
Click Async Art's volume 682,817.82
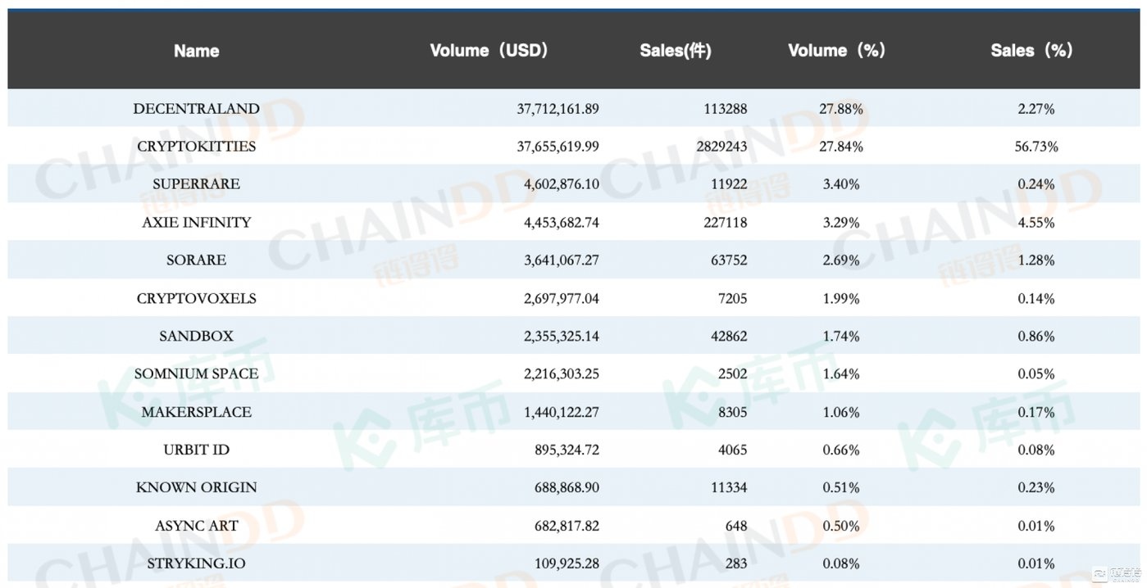pos(567,527)
